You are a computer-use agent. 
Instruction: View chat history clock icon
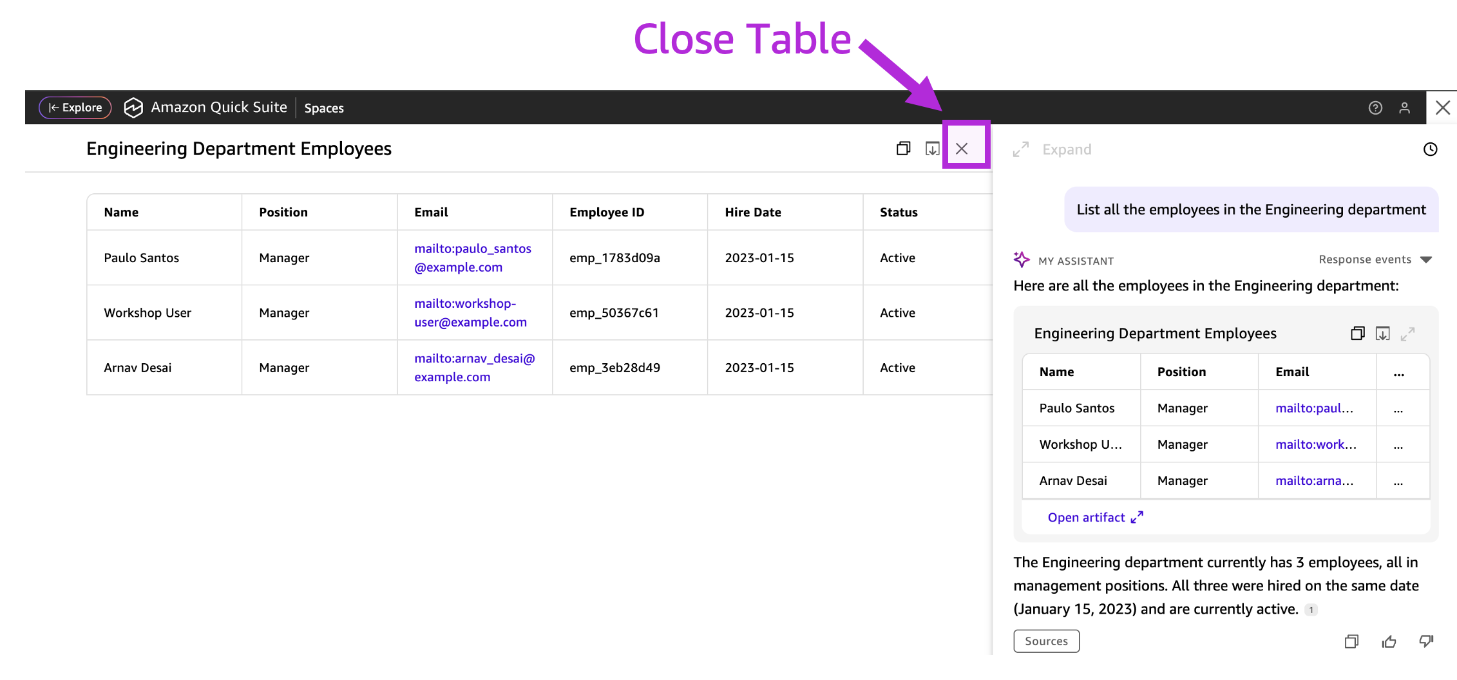(x=1430, y=149)
